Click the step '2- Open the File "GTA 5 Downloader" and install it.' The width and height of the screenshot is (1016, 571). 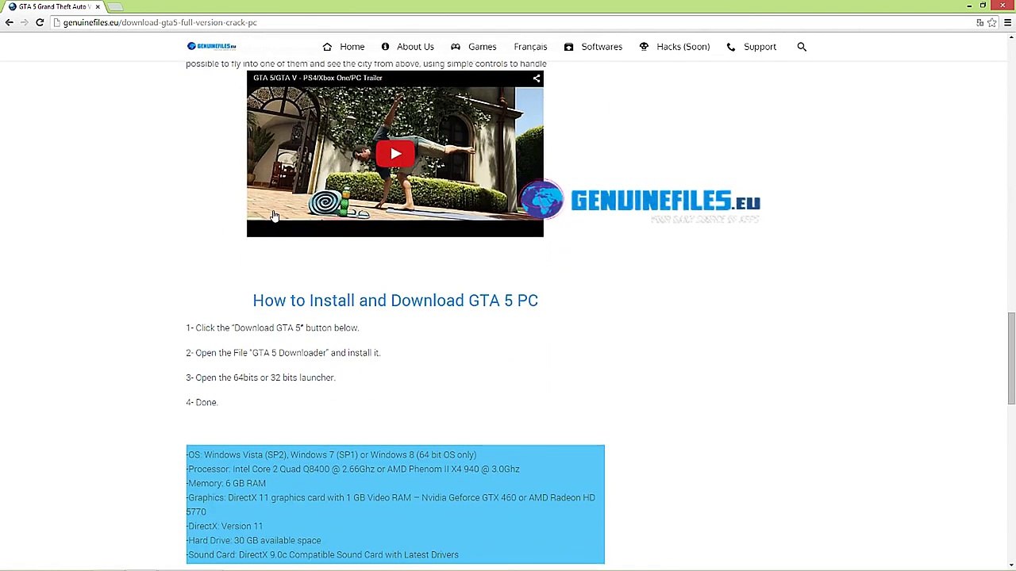click(283, 353)
